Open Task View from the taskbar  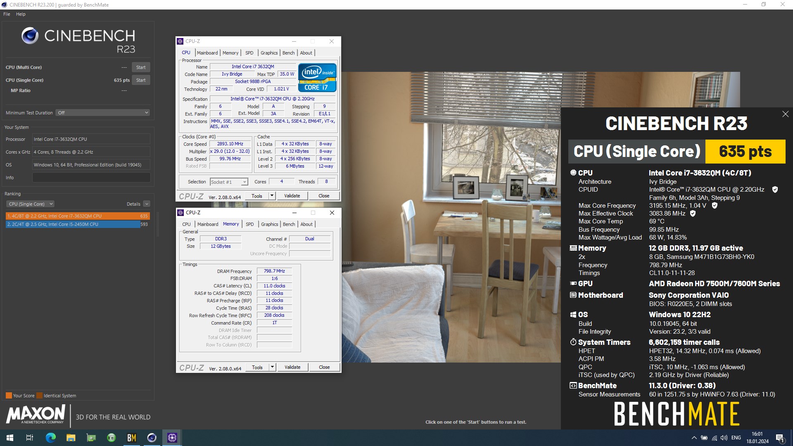[30, 438]
